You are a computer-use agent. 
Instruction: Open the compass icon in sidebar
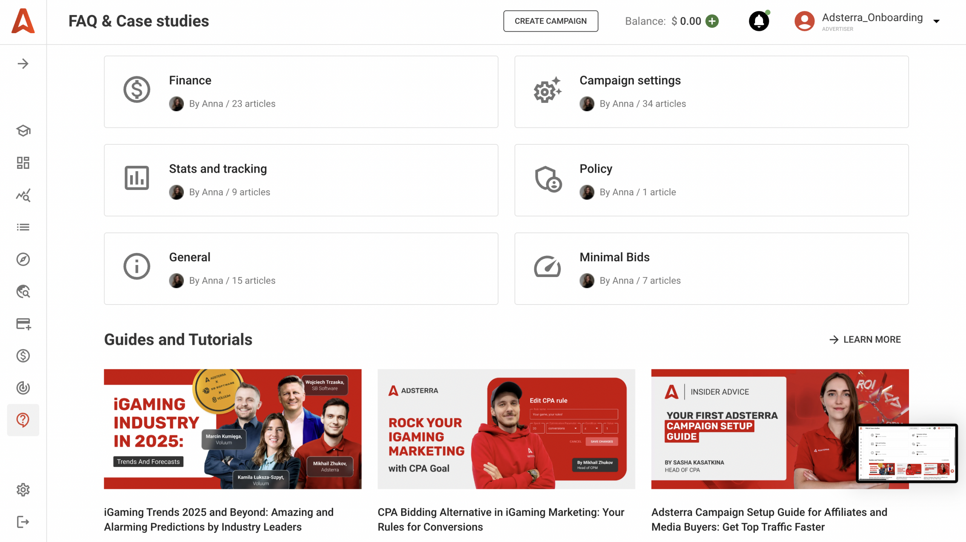tap(23, 259)
